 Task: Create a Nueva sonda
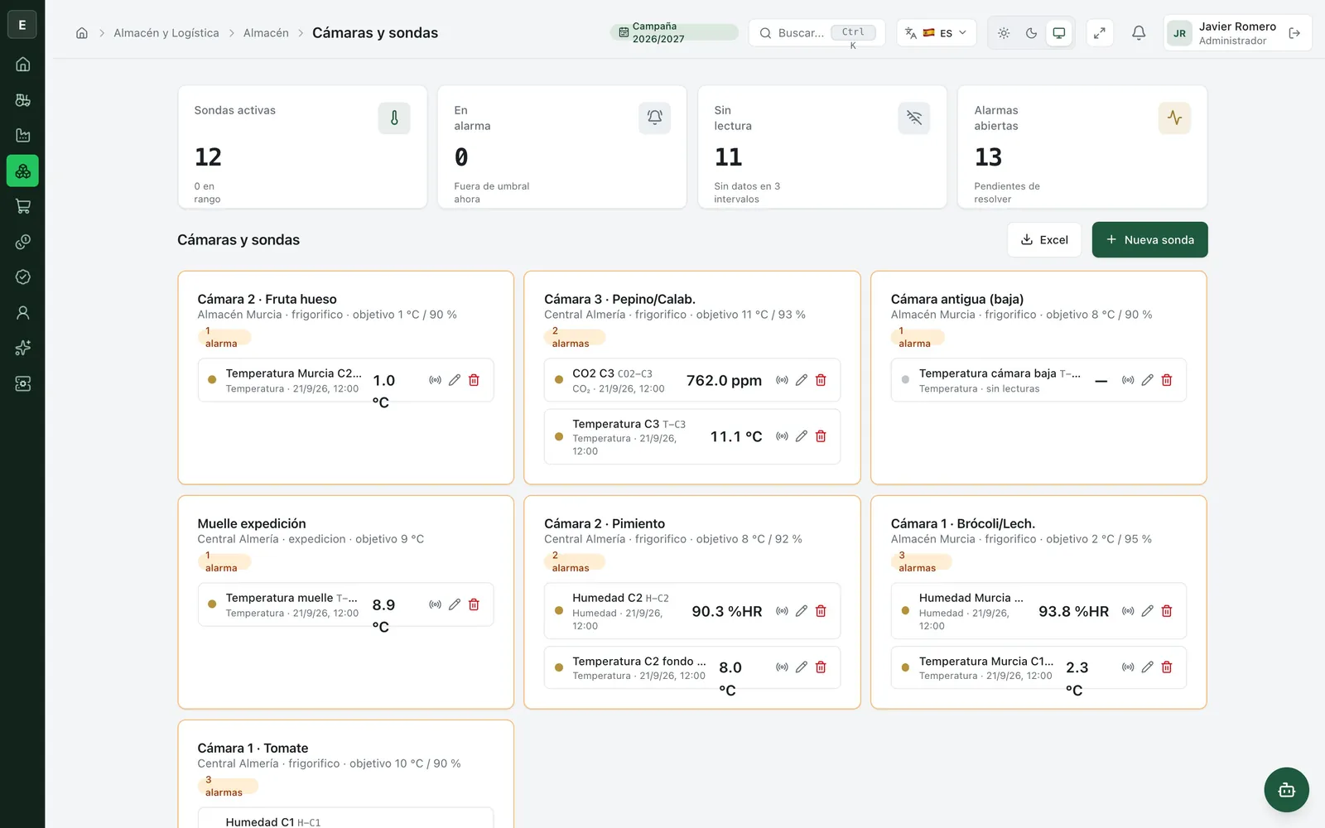(x=1149, y=240)
